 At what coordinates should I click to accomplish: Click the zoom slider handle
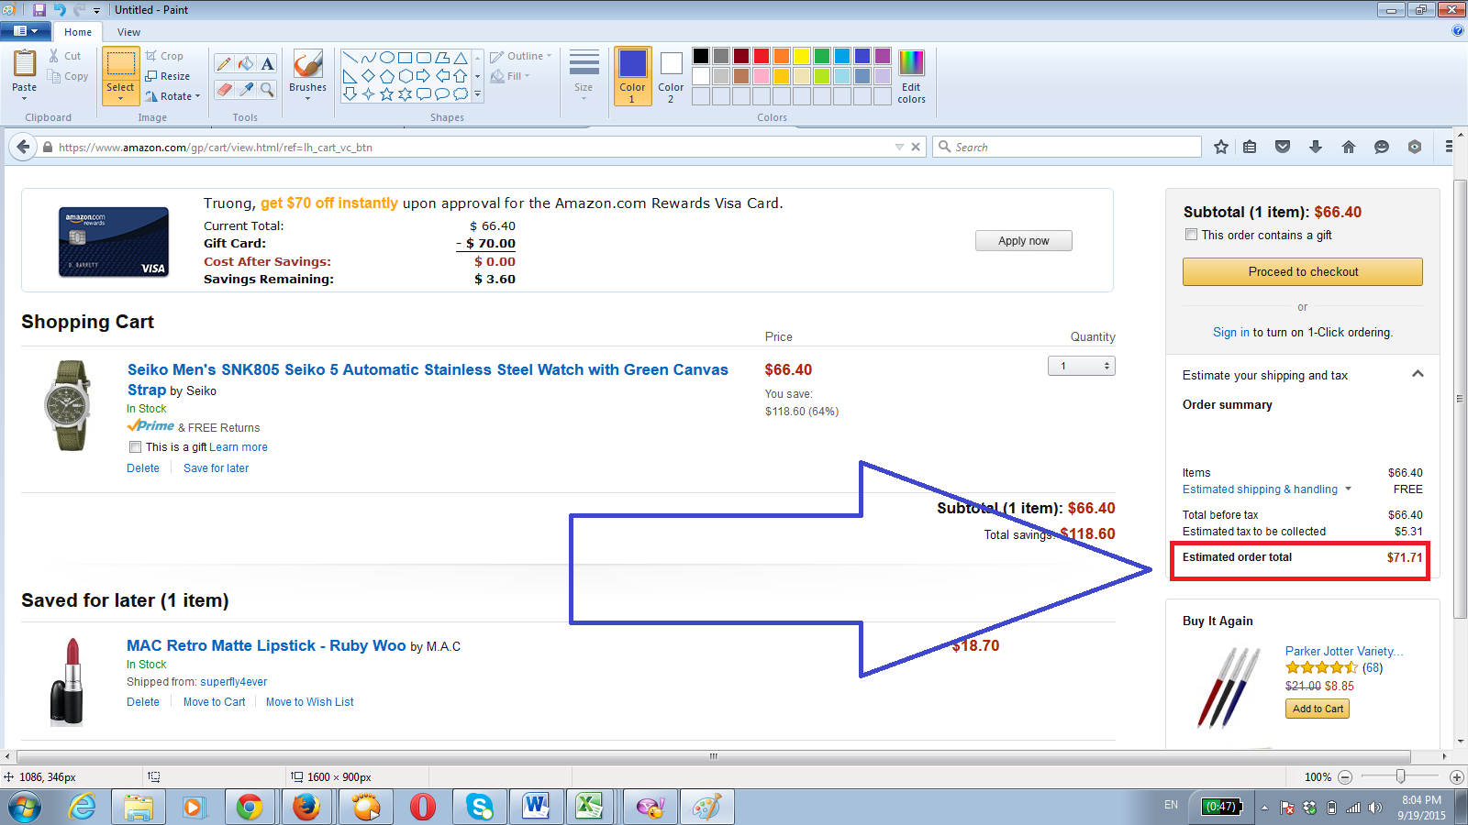pos(1400,776)
